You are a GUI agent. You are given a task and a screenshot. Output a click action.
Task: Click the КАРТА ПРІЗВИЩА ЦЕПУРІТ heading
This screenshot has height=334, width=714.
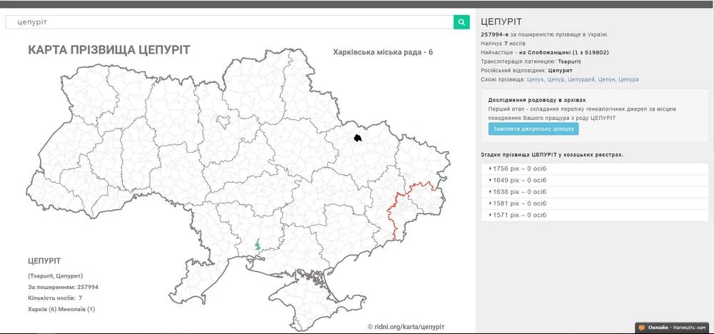(109, 50)
